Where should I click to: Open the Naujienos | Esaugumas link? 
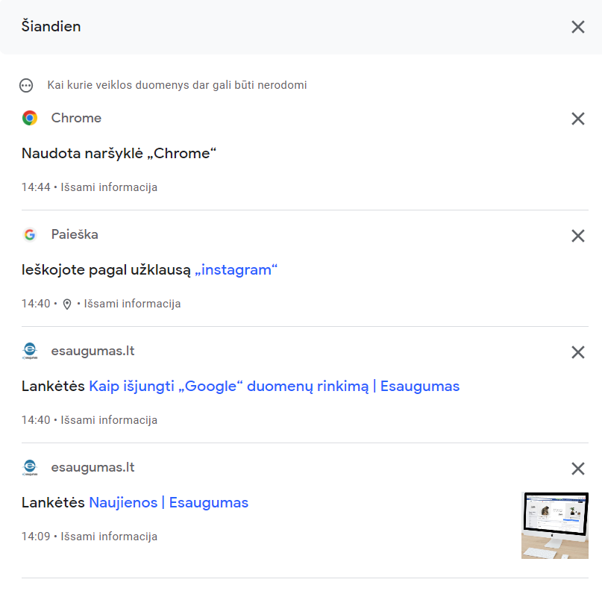[x=169, y=503]
